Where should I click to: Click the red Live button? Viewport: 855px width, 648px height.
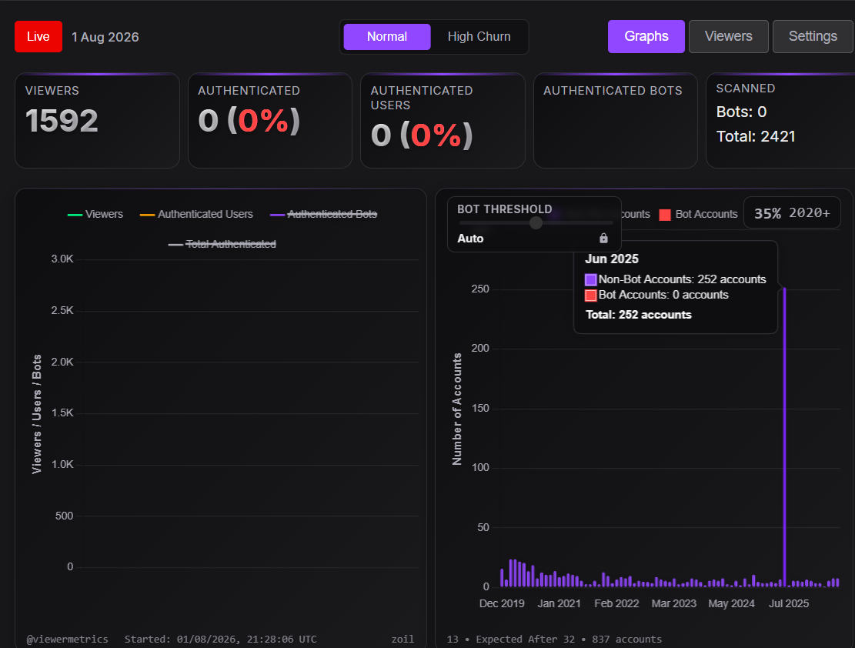pyautogui.click(x=38, y=36)
